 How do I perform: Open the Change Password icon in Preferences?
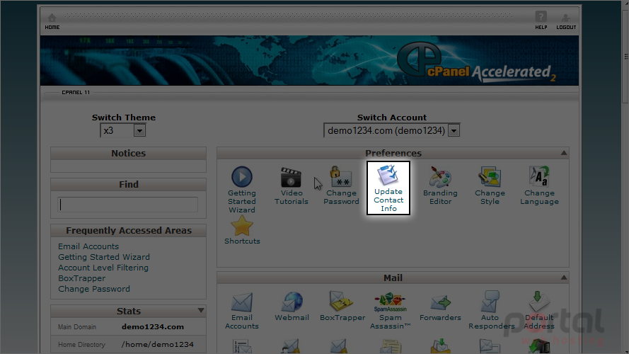(x=341, y=185)
